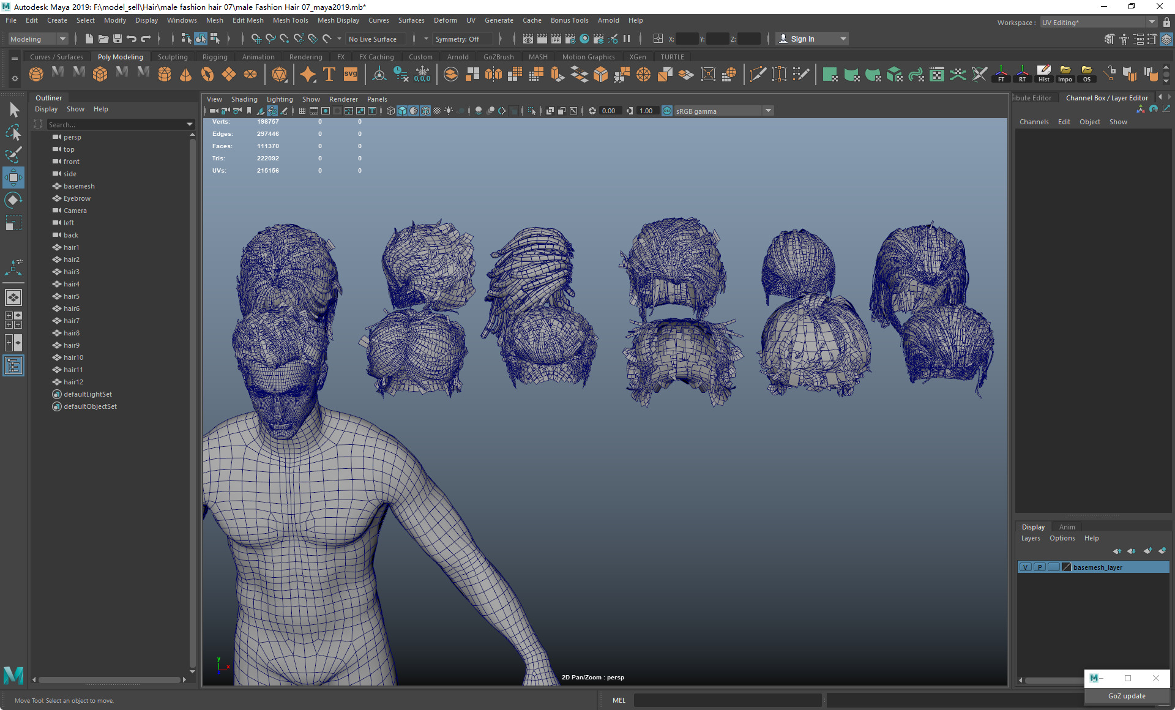1175x710 pixels.
Task: Click Options in the Layer Editor
Action: coord(1062,538)
